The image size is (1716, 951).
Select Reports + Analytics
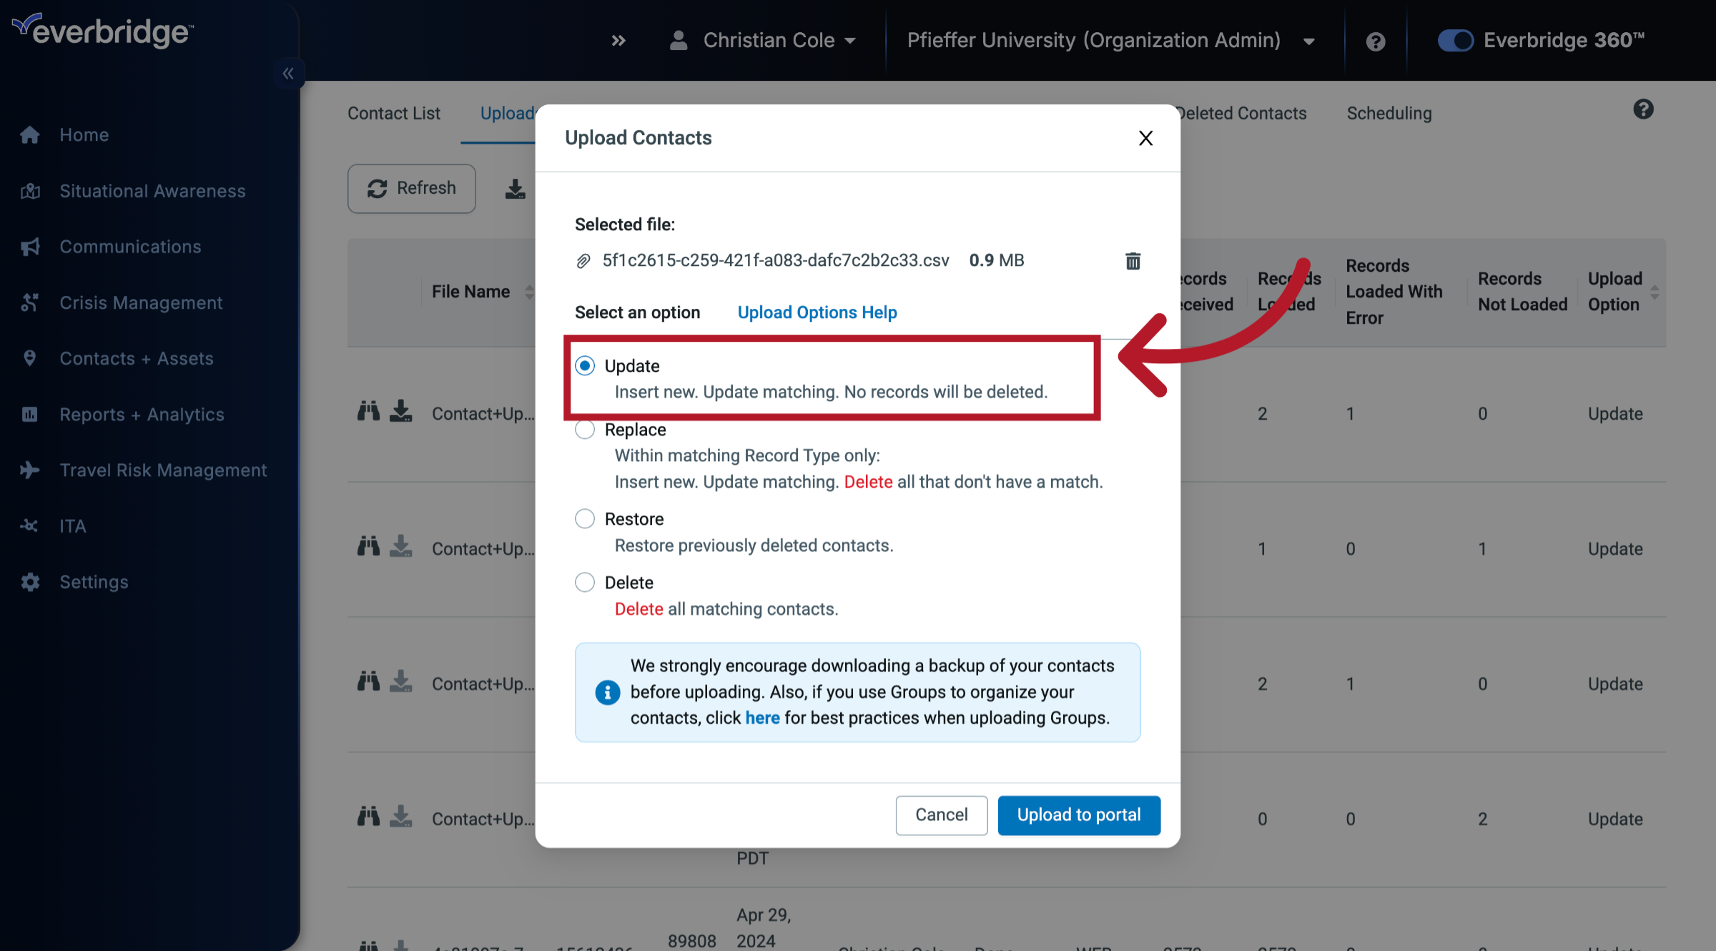tap(142, 414)
